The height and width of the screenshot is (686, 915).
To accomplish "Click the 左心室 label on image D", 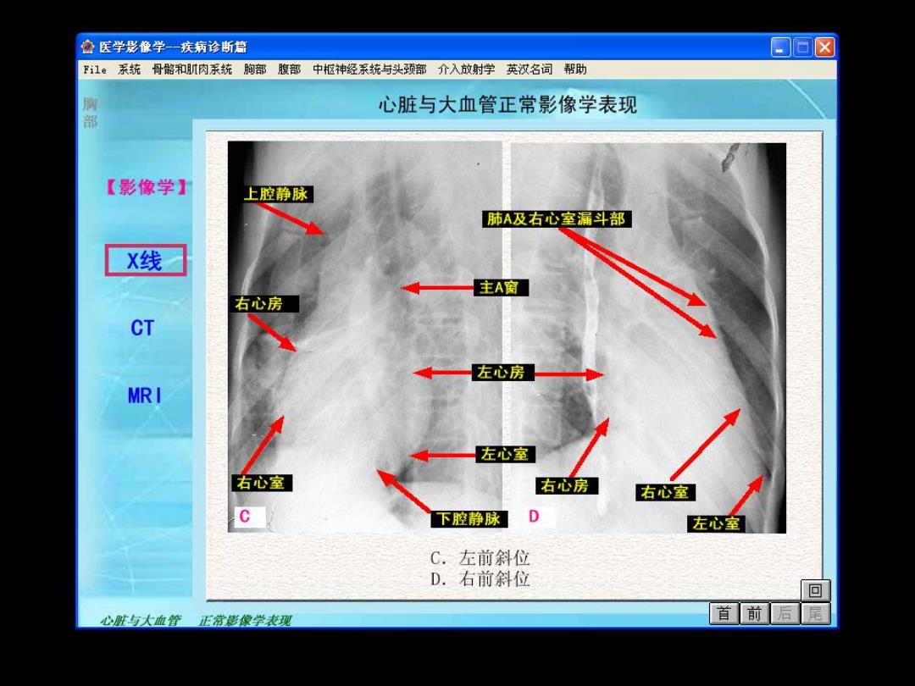I will (717, 523).
